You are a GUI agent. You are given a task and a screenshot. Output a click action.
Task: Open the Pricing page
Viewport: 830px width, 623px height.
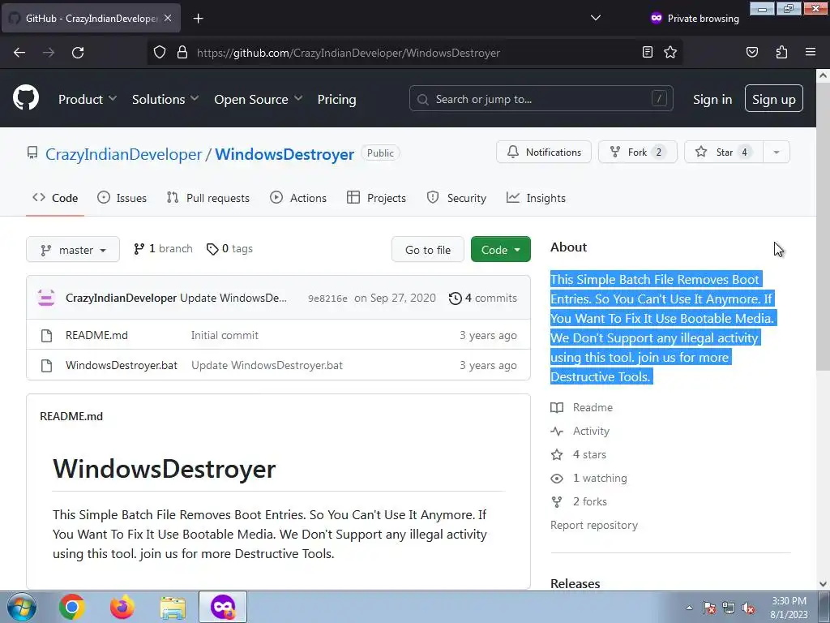point(336,99)
